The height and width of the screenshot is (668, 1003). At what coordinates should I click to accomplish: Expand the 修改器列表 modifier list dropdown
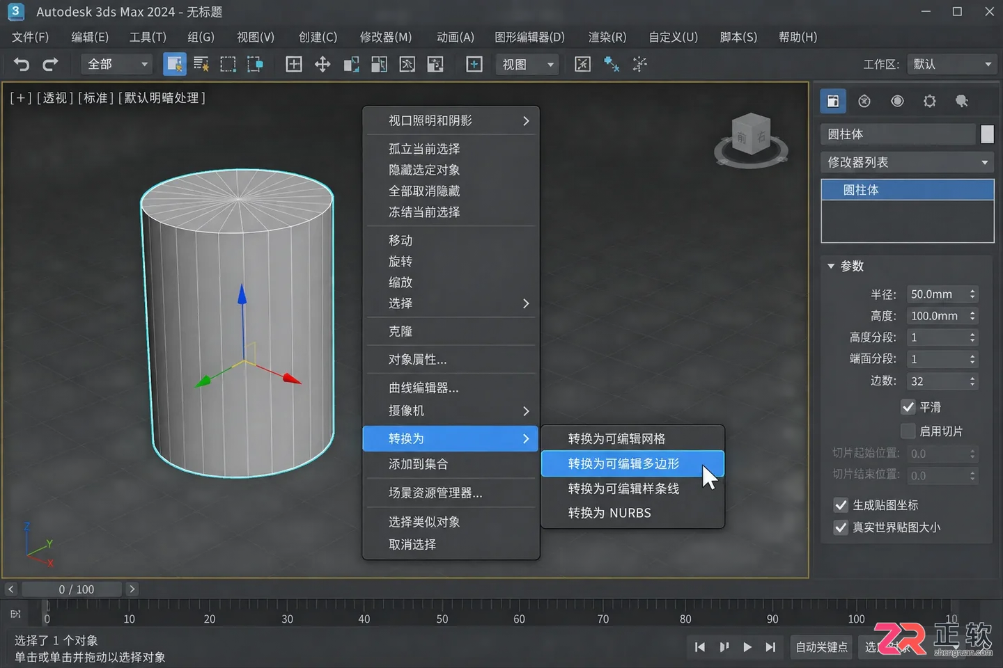pos(907,162)
